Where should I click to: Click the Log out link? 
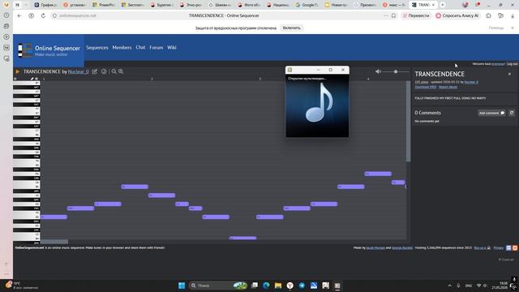(512, 64)
